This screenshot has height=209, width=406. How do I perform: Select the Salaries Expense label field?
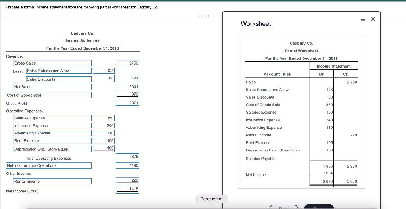click(53, 118)
